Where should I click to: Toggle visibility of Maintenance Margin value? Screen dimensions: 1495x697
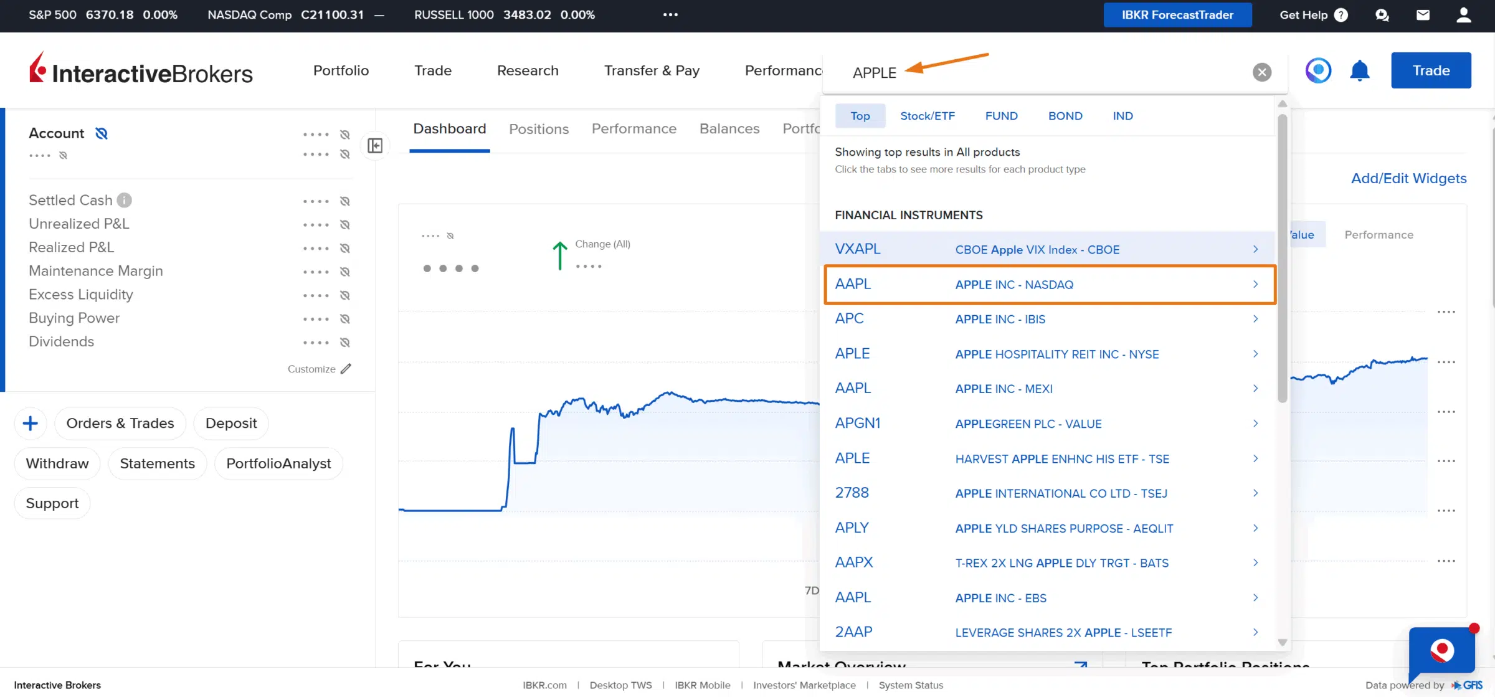tap(345, 272)
